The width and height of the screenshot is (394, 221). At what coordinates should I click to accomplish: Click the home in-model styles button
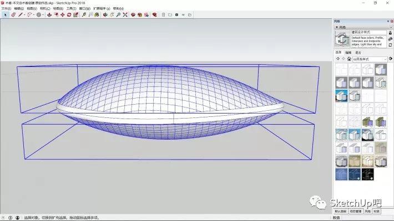click(x=349, y=59)
